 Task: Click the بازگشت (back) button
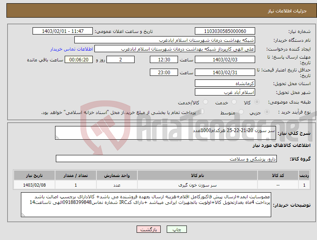(149, 229)
